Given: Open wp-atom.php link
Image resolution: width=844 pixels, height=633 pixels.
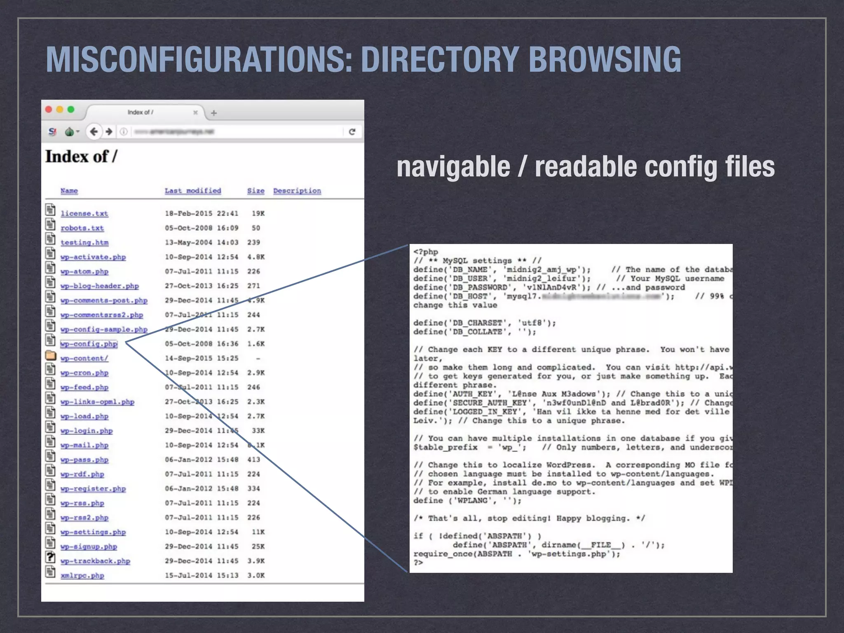Looking at the screenshot, I should 84,272.
